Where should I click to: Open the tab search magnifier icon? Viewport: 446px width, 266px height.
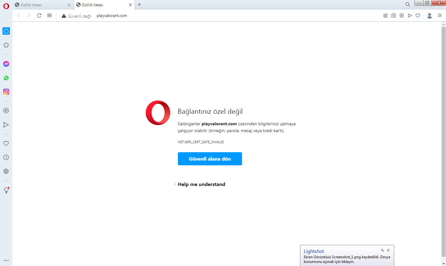click(x=408, y=4)
